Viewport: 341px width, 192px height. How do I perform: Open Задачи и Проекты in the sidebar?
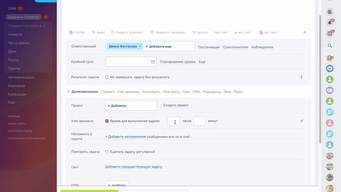pos(23,17)
